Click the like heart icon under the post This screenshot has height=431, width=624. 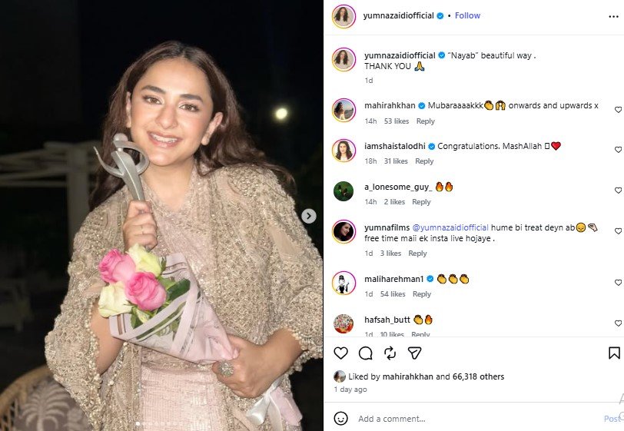click(340, 353)
